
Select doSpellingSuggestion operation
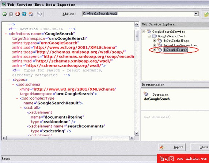tap(180, 45)
